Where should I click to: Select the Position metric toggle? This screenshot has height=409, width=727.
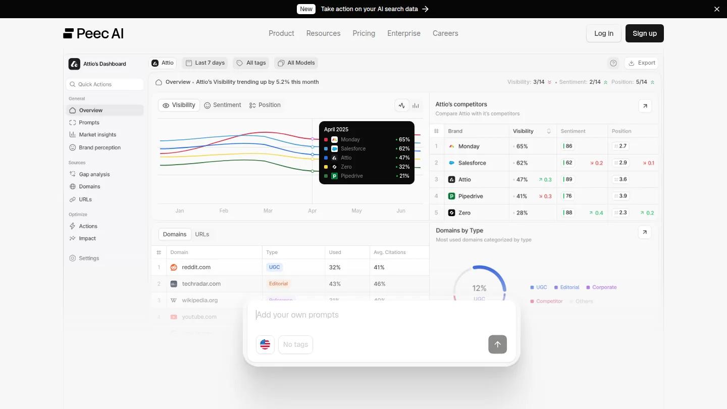click(x=265, y=105)
